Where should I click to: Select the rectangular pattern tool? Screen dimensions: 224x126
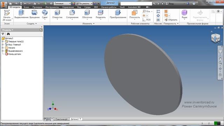[158, 12]
